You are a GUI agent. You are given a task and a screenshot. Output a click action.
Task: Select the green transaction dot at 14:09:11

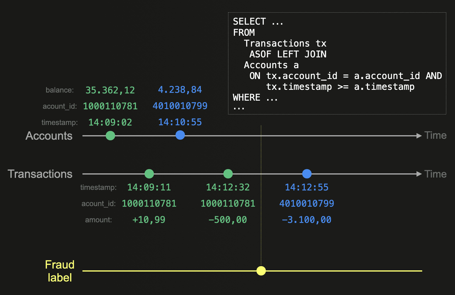coord(149,174)
